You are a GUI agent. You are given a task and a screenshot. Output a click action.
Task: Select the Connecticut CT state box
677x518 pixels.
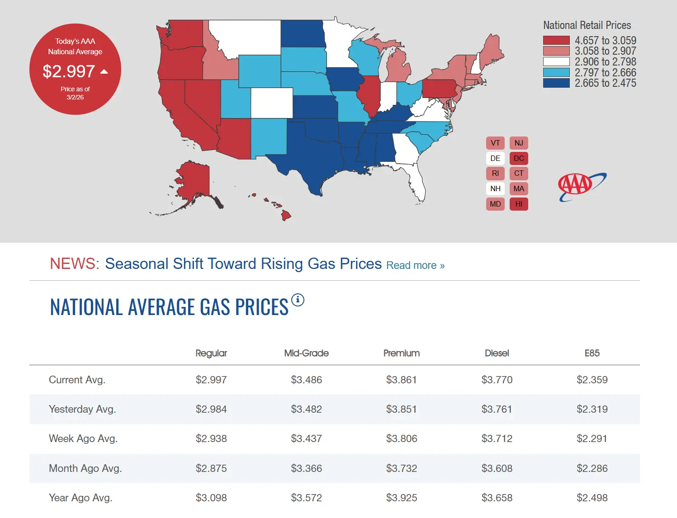(519, 174)
